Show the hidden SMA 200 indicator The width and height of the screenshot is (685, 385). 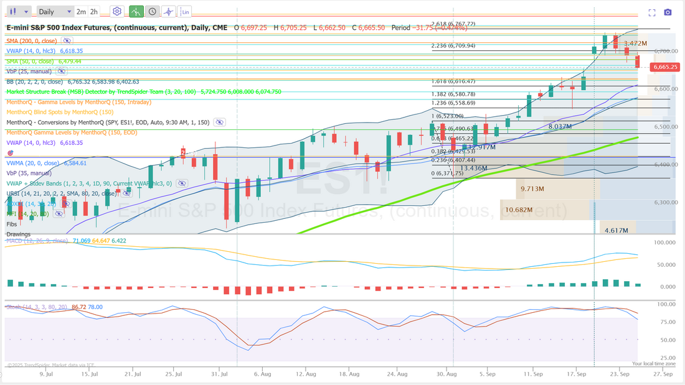(67, 40)
